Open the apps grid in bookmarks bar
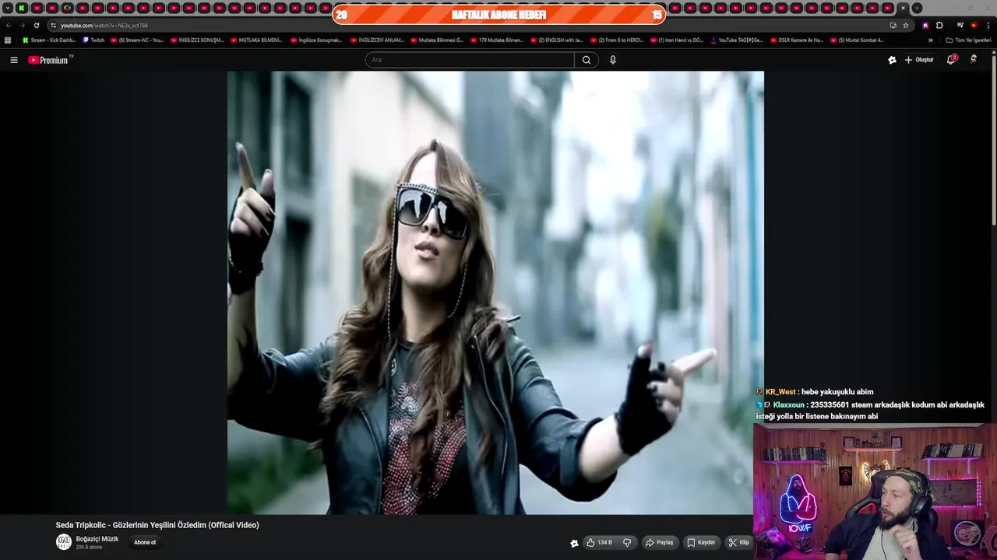997x560 pixels. click(x=8, y=40)
